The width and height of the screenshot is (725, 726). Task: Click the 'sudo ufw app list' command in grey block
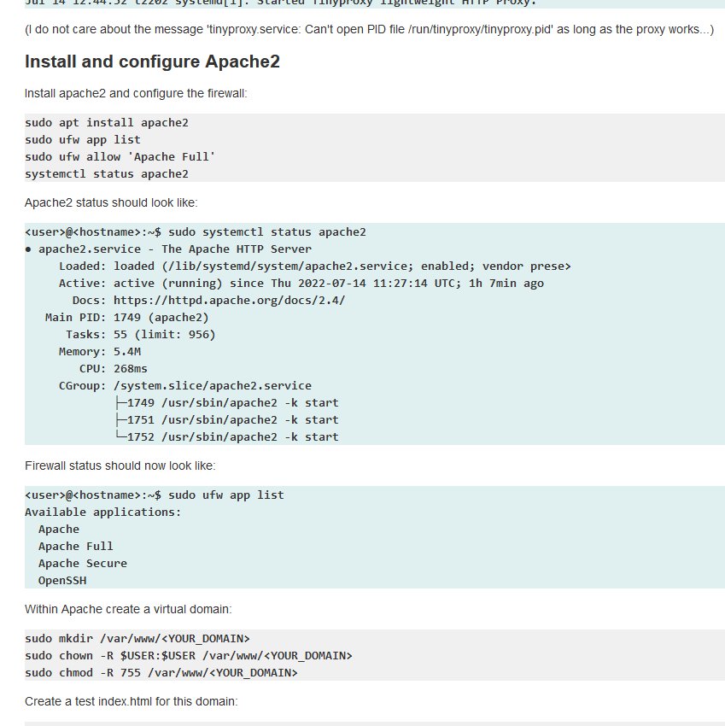[x=83, y=140]
